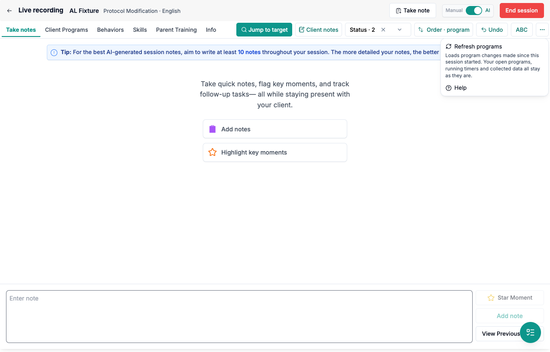
Task: Open the Client notes button
Action: coord(318,30)
